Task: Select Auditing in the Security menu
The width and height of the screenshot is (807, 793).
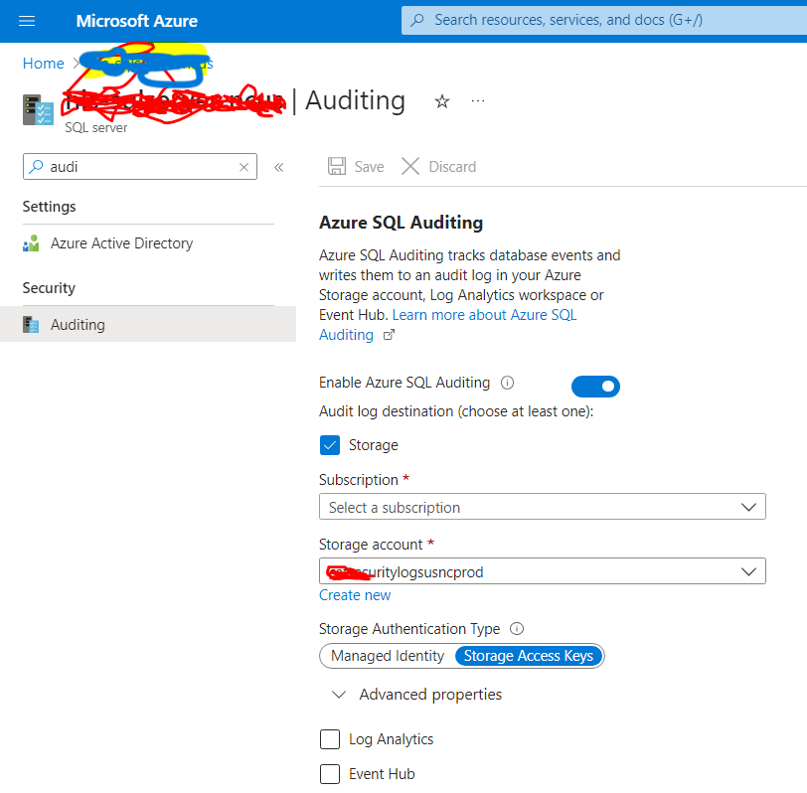Action: pyautogui.click(x=148, y=324)
